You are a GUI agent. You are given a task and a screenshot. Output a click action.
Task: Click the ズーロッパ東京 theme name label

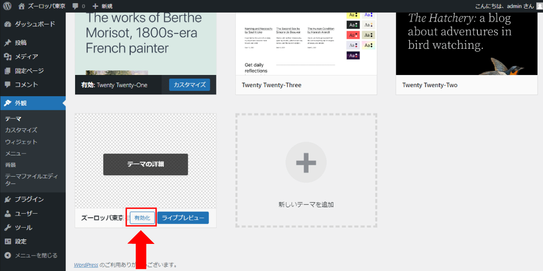click(x=102, y=218)
